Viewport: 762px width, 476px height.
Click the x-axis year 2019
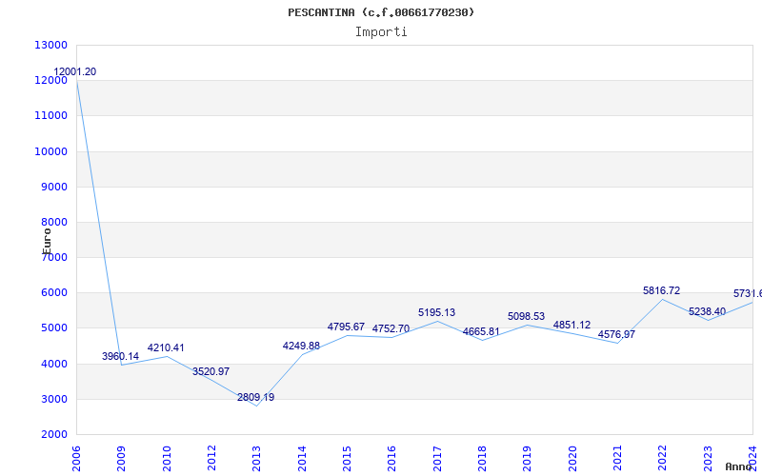click(x=528, y=458)
